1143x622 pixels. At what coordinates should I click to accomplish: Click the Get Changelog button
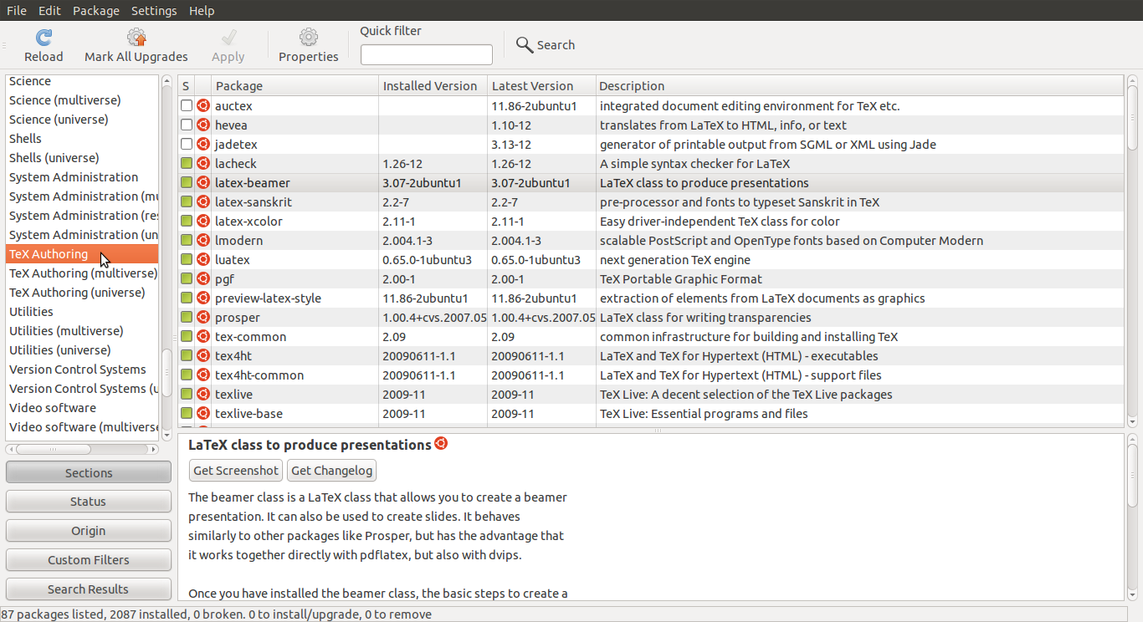331,470
